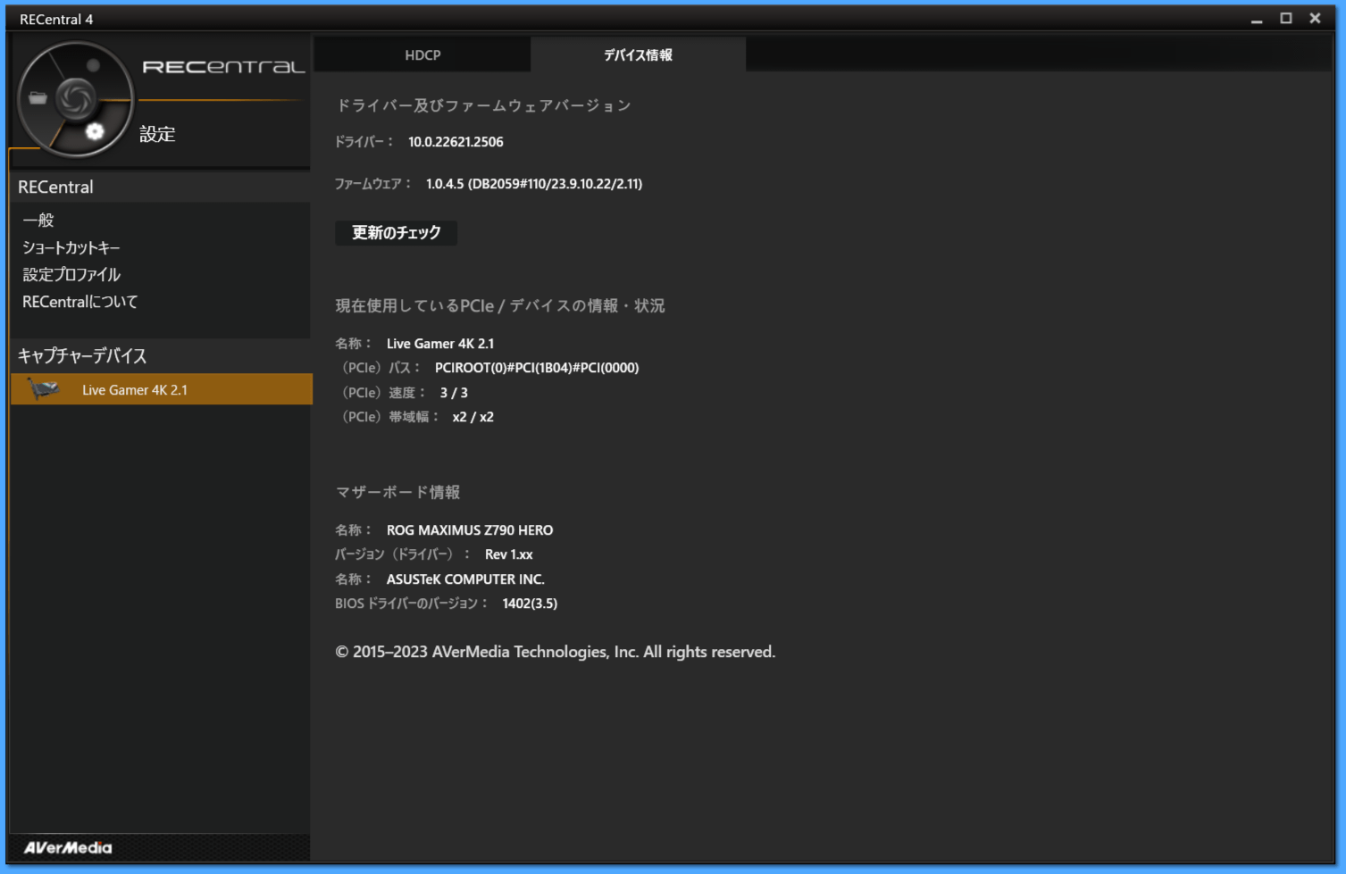Switch to the HDCP tab
The width and height of the screenshot is (1346, 874).
pyautogui.click(x=422, y=54)
